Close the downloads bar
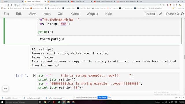 point(183,98)
